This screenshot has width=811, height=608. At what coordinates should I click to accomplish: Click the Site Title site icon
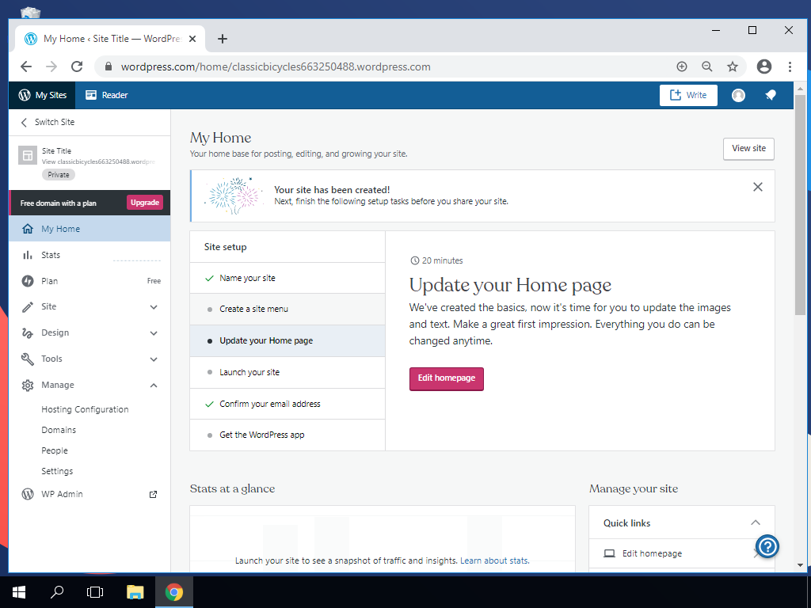coord(28,155)
